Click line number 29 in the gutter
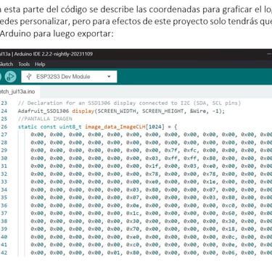The width and height of the screenshot is (272, 265). 4,150
